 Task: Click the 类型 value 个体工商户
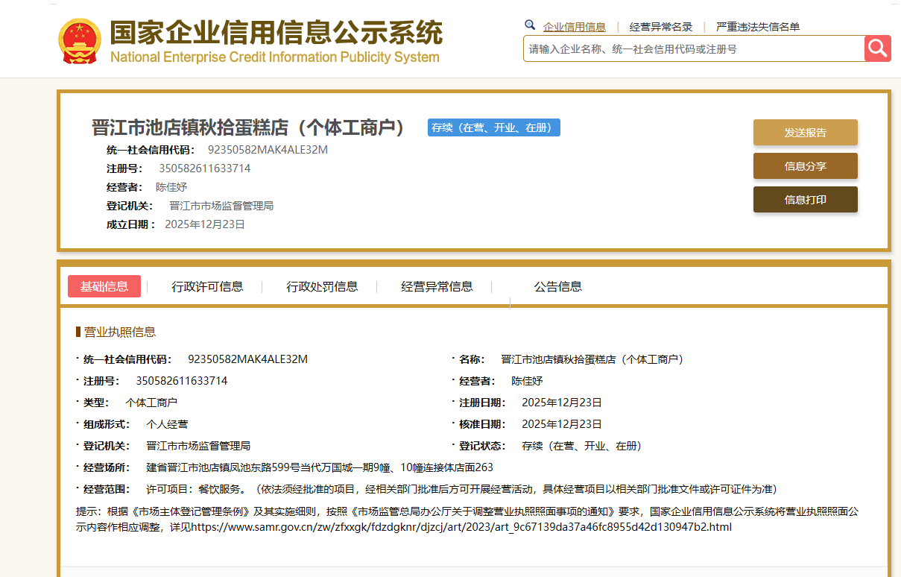pyautogui.click(x=151, y=403)
